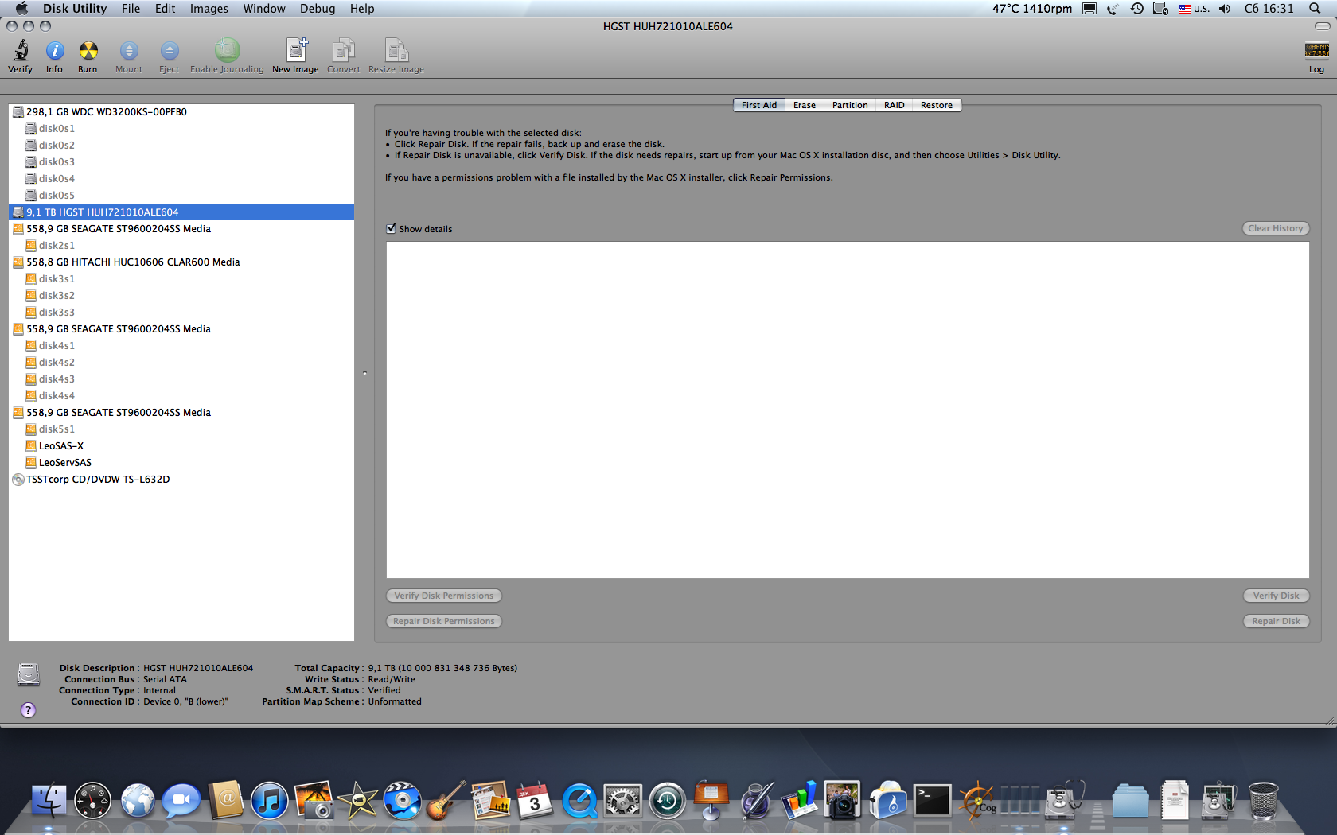Select the 298,1 GB WDC WD3200KS disk

181,112
